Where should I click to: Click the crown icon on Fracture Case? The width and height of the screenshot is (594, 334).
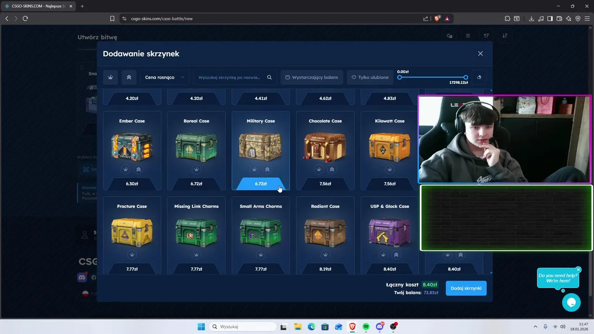pyautogui.click(x=132, y=255)
